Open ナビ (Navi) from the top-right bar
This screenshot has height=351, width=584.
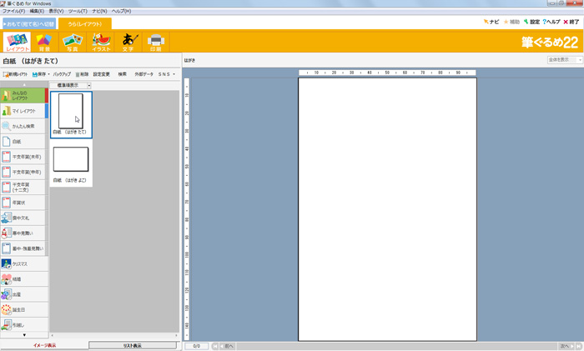click(x=491, y=22)
